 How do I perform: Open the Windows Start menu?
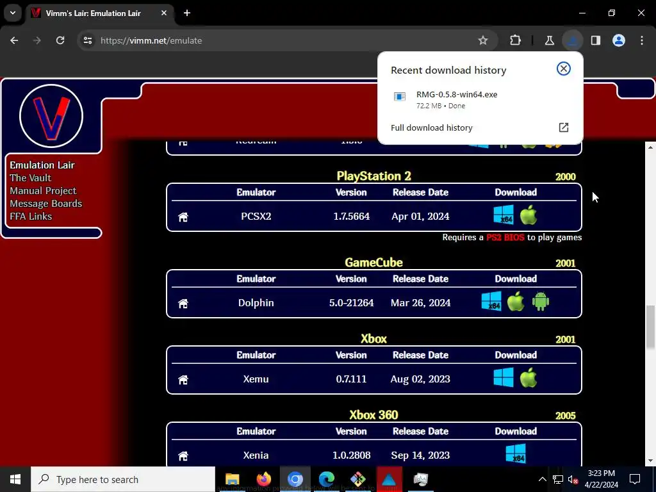[x=15, y=479]
